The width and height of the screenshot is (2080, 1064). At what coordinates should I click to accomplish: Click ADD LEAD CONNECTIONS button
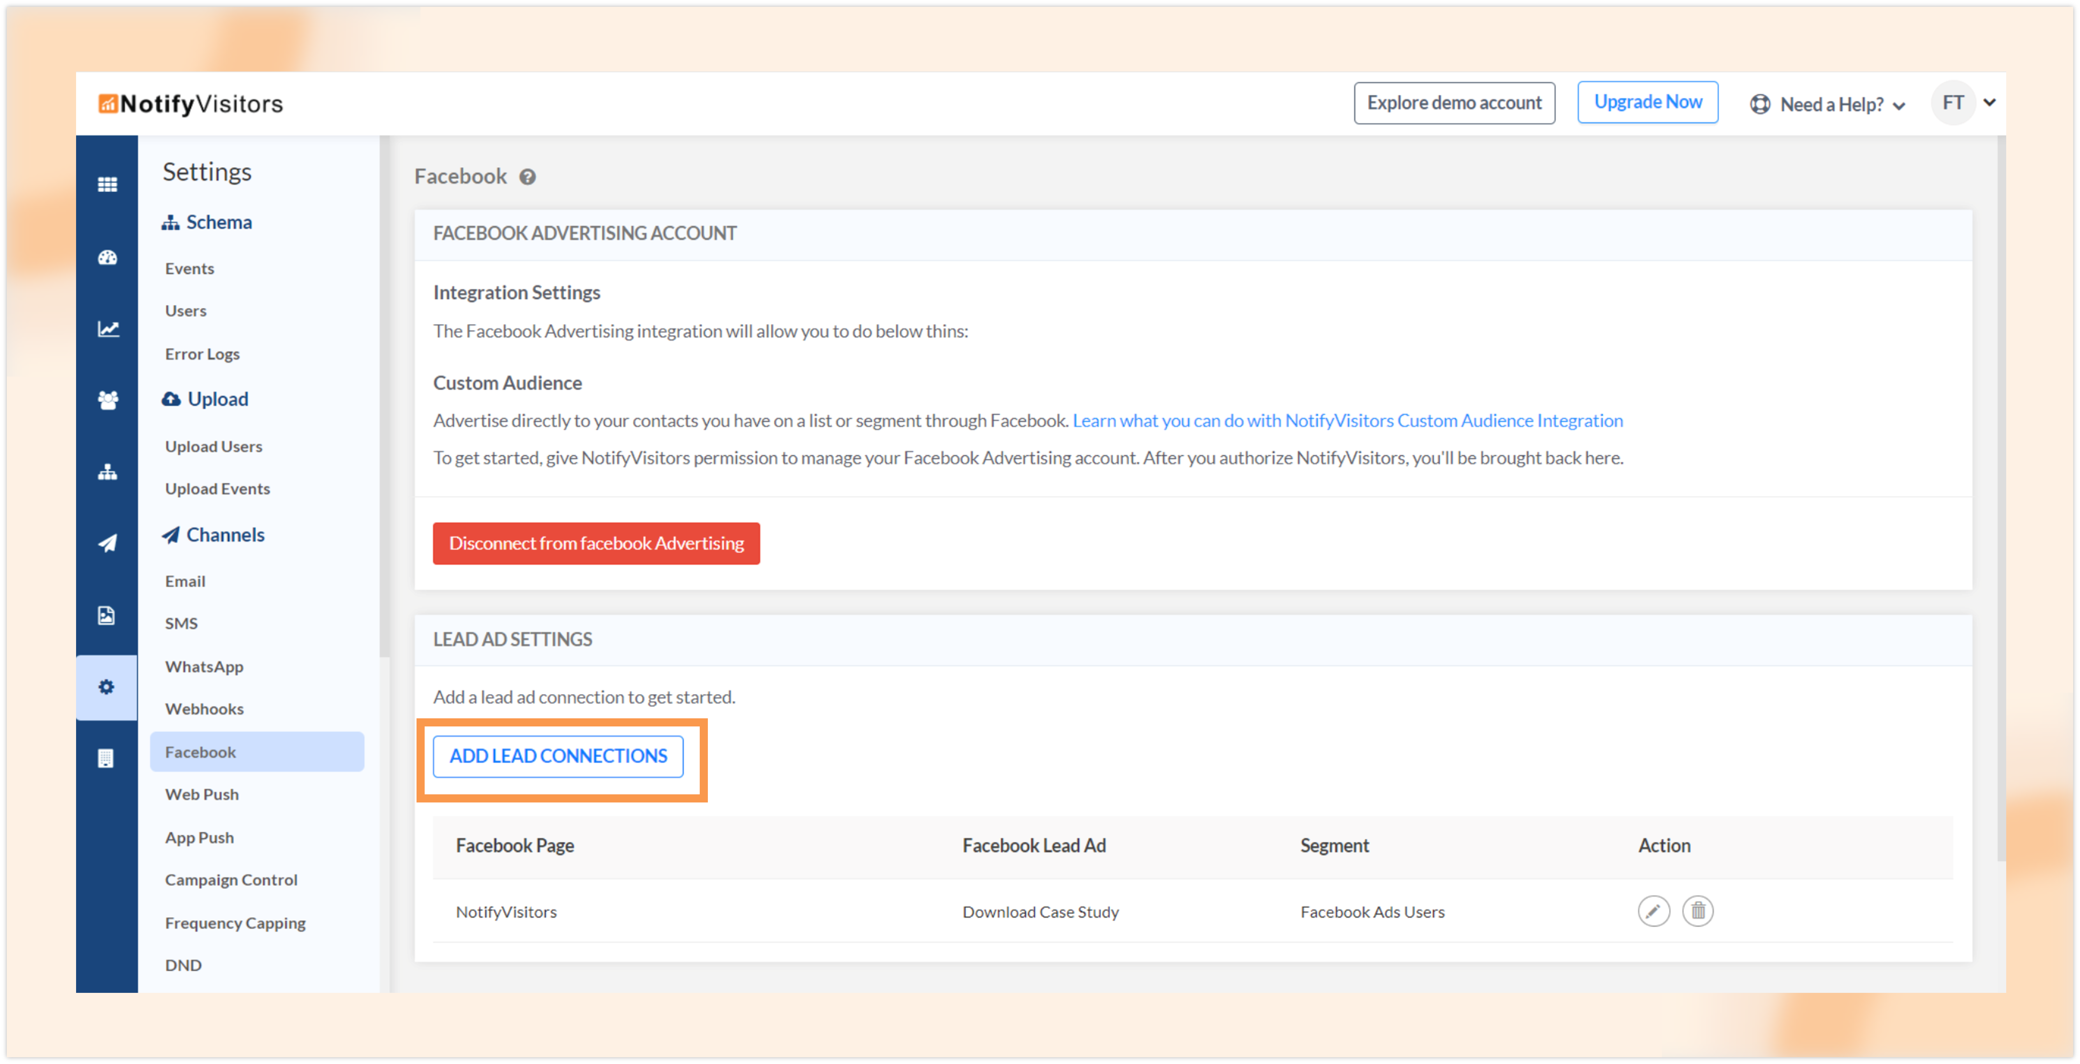[558, 756]
